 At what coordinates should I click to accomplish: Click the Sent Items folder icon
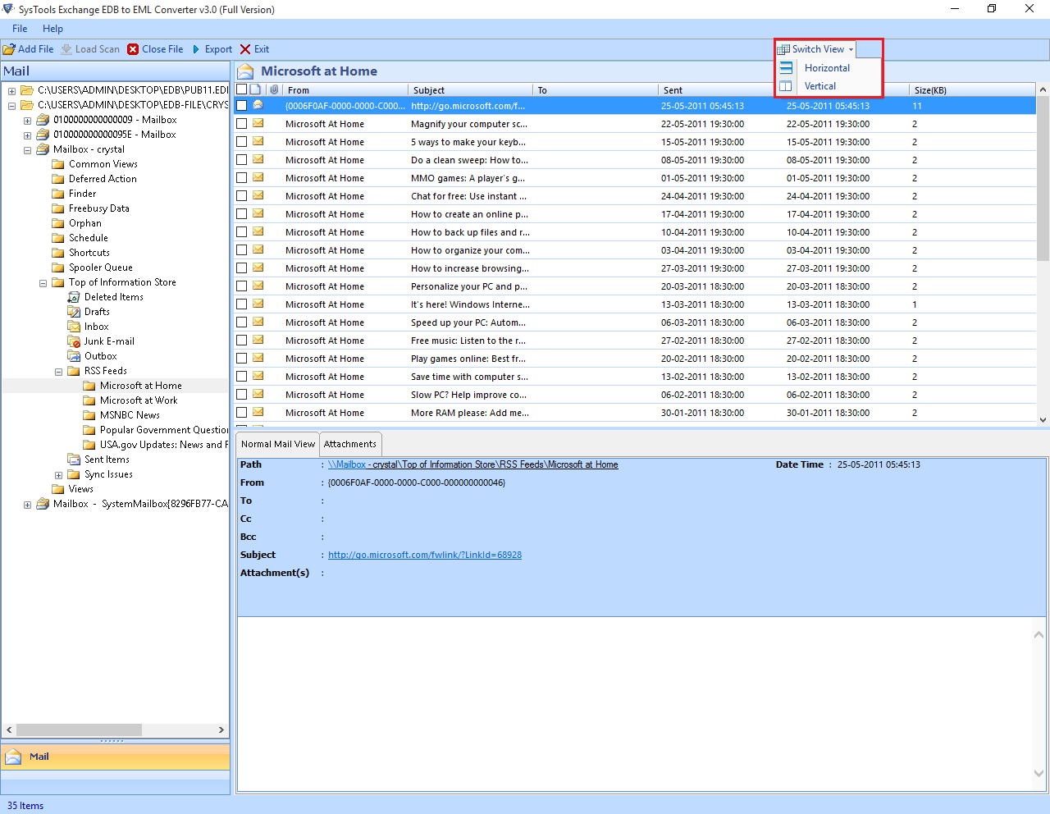[74, 460]
